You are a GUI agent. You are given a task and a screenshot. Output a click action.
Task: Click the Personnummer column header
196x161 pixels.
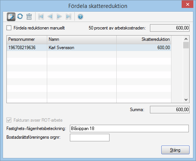click(27, 39)
